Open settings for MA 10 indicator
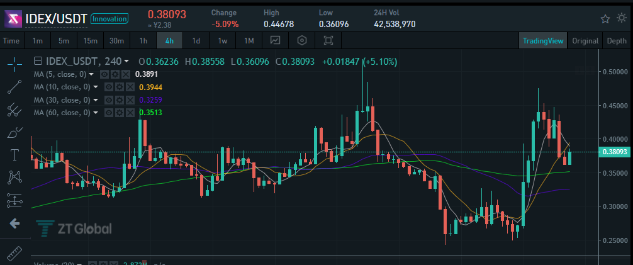 119,87
